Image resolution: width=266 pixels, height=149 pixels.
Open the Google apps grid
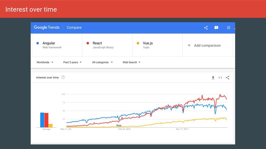coord(229,28)
